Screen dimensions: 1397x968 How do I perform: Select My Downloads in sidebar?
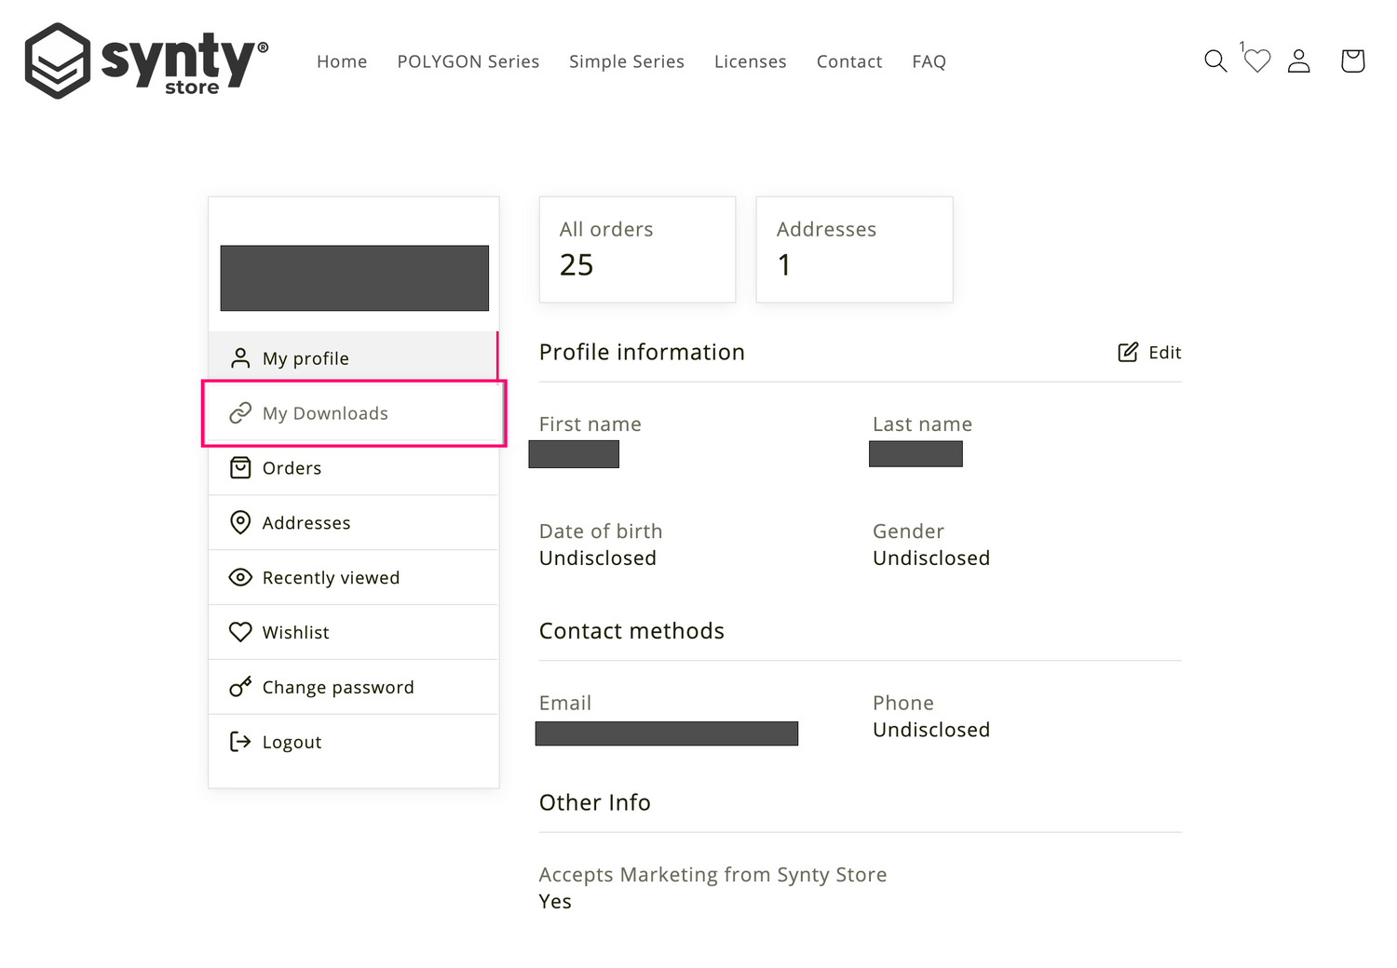coord(325,413)
